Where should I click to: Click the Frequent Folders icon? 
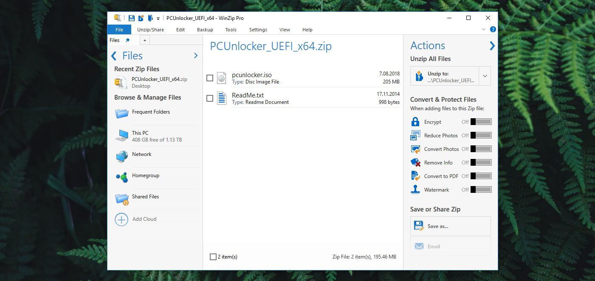[122, 113]
